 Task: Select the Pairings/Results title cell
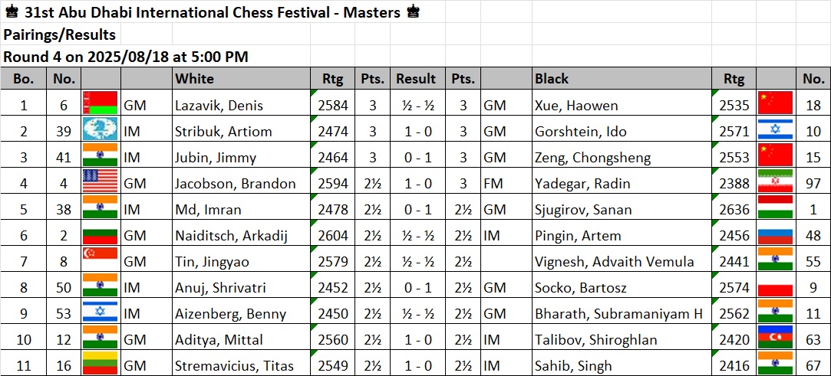[x=61, y=35]
